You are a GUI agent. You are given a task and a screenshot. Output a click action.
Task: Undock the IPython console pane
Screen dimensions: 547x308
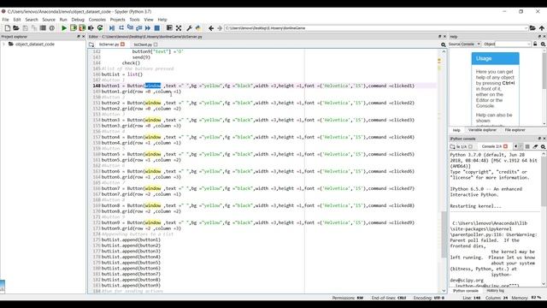(539, 139)
